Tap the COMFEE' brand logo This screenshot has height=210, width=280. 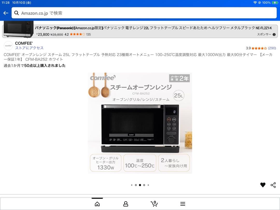point(8,46)
